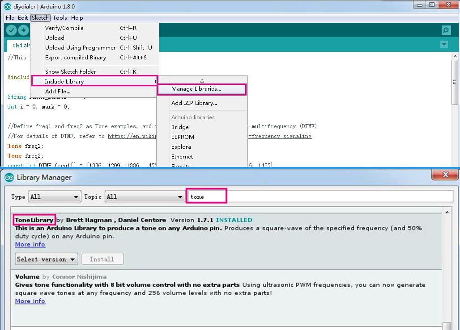This screenshot has height=330, width=460.
Task: Click the Arduino logo in Library Manager title
Action: click(x=9, y=177)
